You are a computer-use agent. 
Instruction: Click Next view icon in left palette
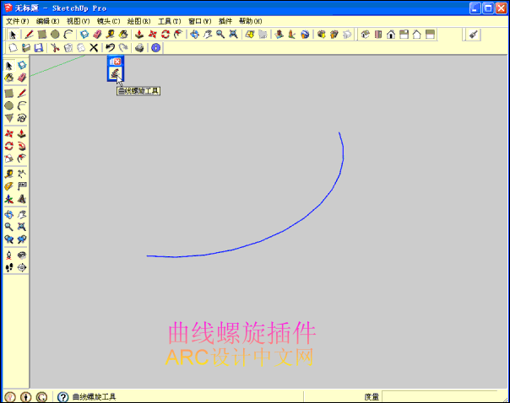click(22, 239)
